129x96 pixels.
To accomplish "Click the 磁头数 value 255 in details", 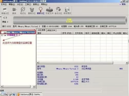I will (77, 75).
